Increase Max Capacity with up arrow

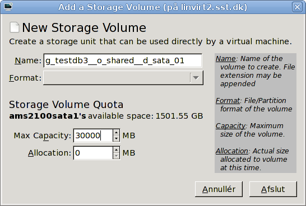[117, 132]
